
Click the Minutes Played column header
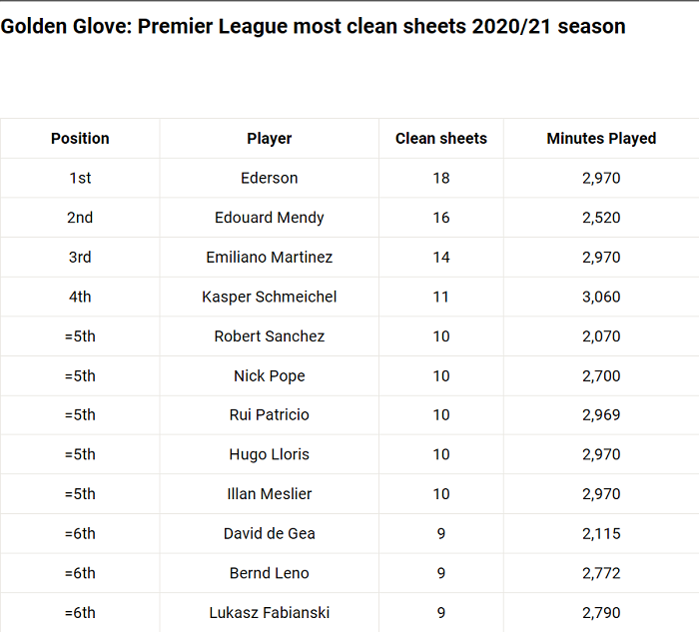(x=601, y=139)
